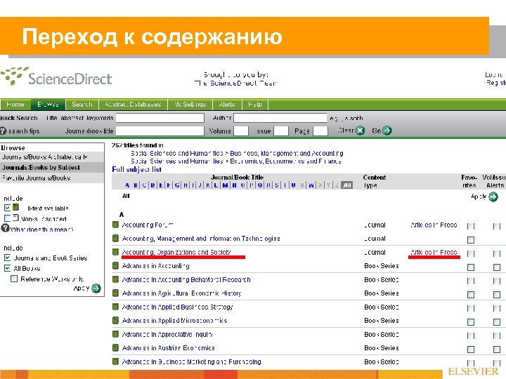Image resolution: width=506 pixels, height=379 pixels.
Task: Open the Business, Management and Accounting subject link
Action: tap(287, 154)
